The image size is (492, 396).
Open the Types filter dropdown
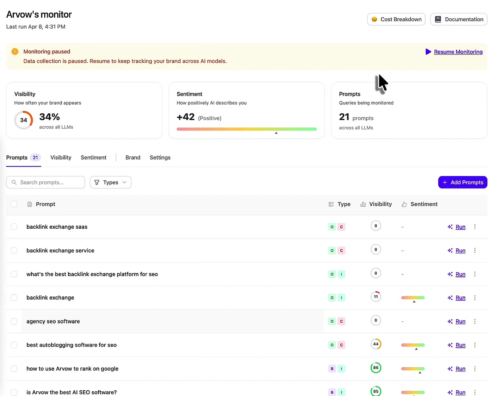pos(111,182)
